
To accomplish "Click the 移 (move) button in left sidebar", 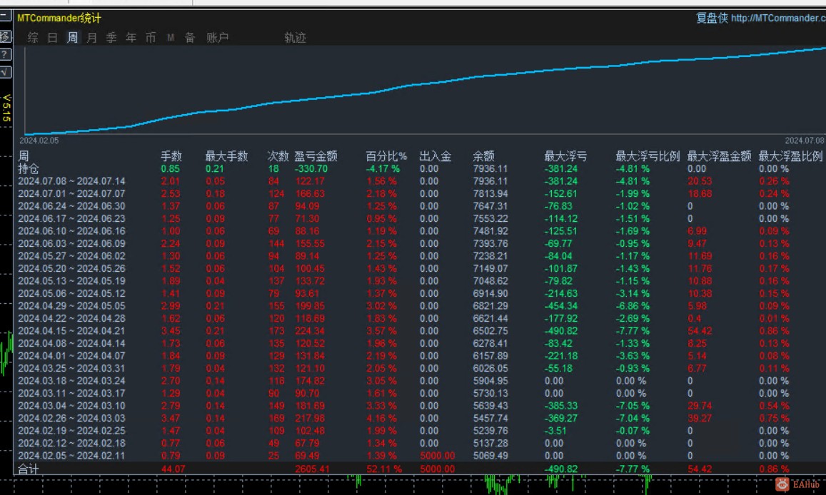I will pos(5,36).
